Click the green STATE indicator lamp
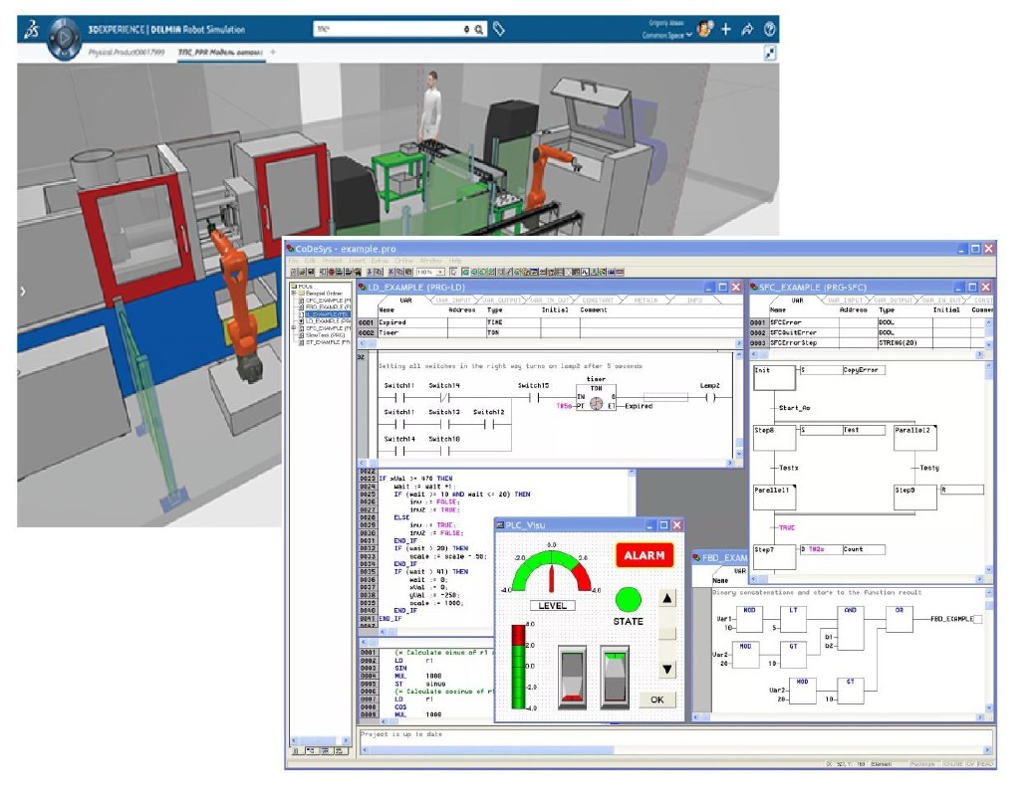 [x=629, y=600]
